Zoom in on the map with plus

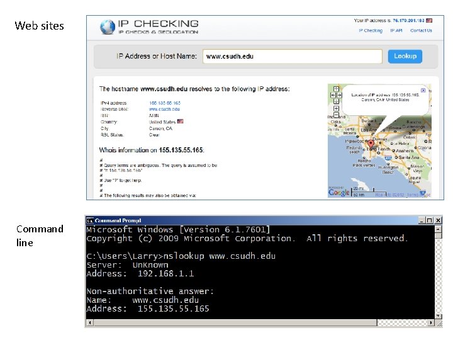[x=336, y=109]
